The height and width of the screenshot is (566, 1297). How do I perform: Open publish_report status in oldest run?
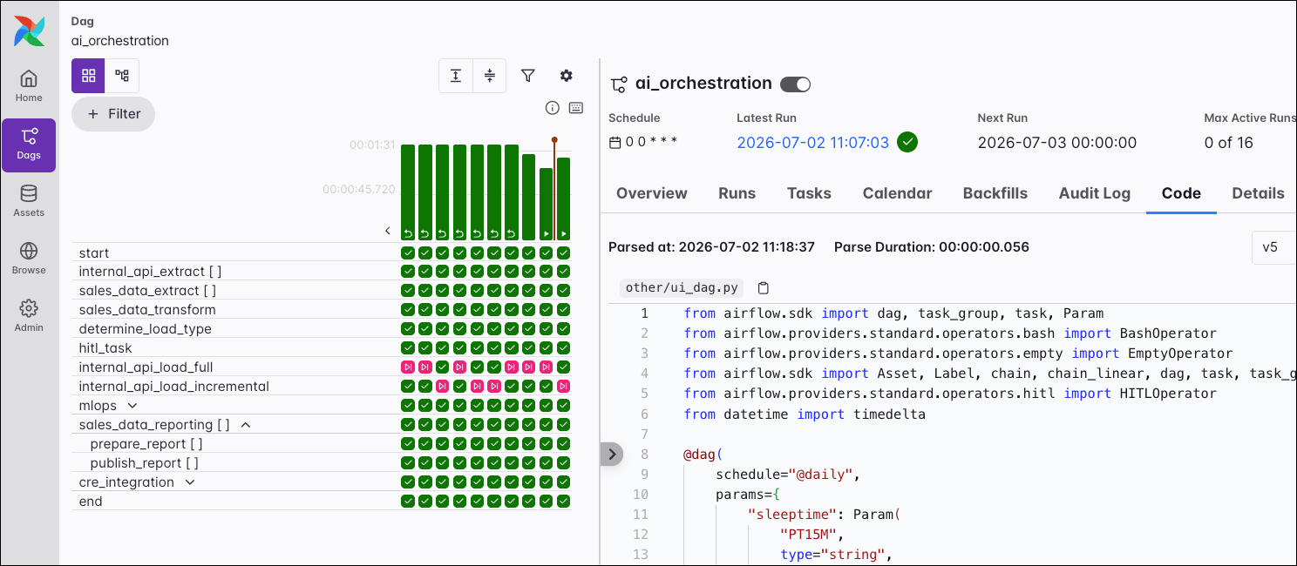[407, 462]
